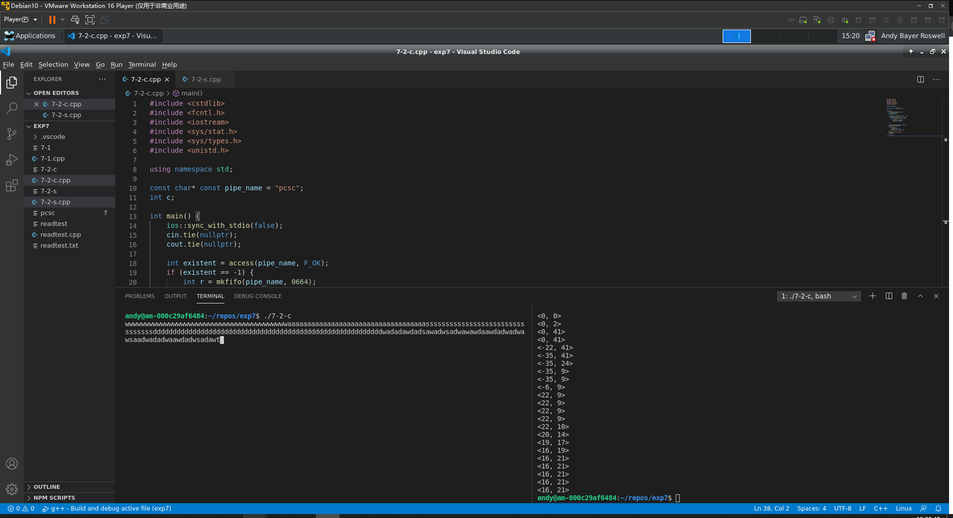This screenshot has width=953, height=518.
Task: Select 7-2-s.cpp in Open Editors
Action: 69,115
